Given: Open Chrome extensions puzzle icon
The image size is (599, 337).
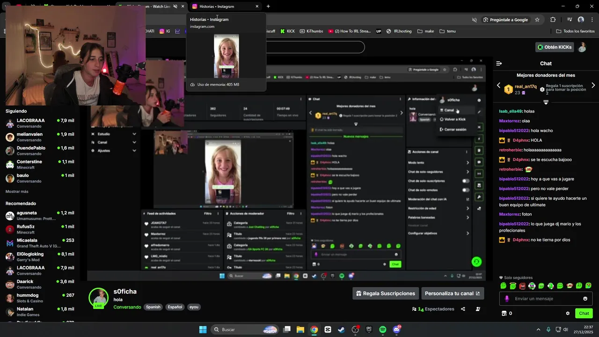Looking at the screenshot, I should point(553,20).
